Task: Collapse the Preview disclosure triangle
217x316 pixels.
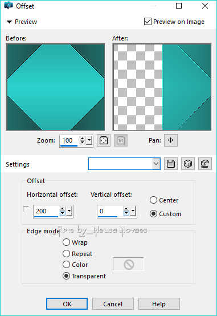Action: point(9,22)
